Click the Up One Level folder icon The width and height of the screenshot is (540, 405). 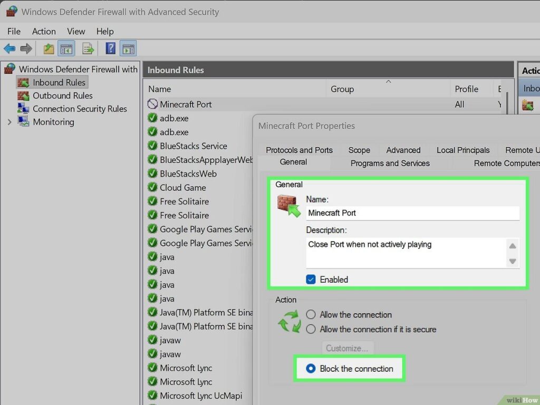tap(49, 49)
